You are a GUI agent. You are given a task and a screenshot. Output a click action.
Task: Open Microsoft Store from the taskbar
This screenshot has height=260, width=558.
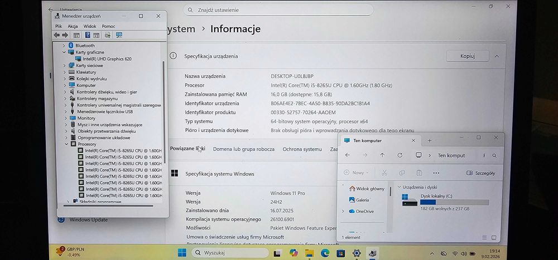[341, 253]
